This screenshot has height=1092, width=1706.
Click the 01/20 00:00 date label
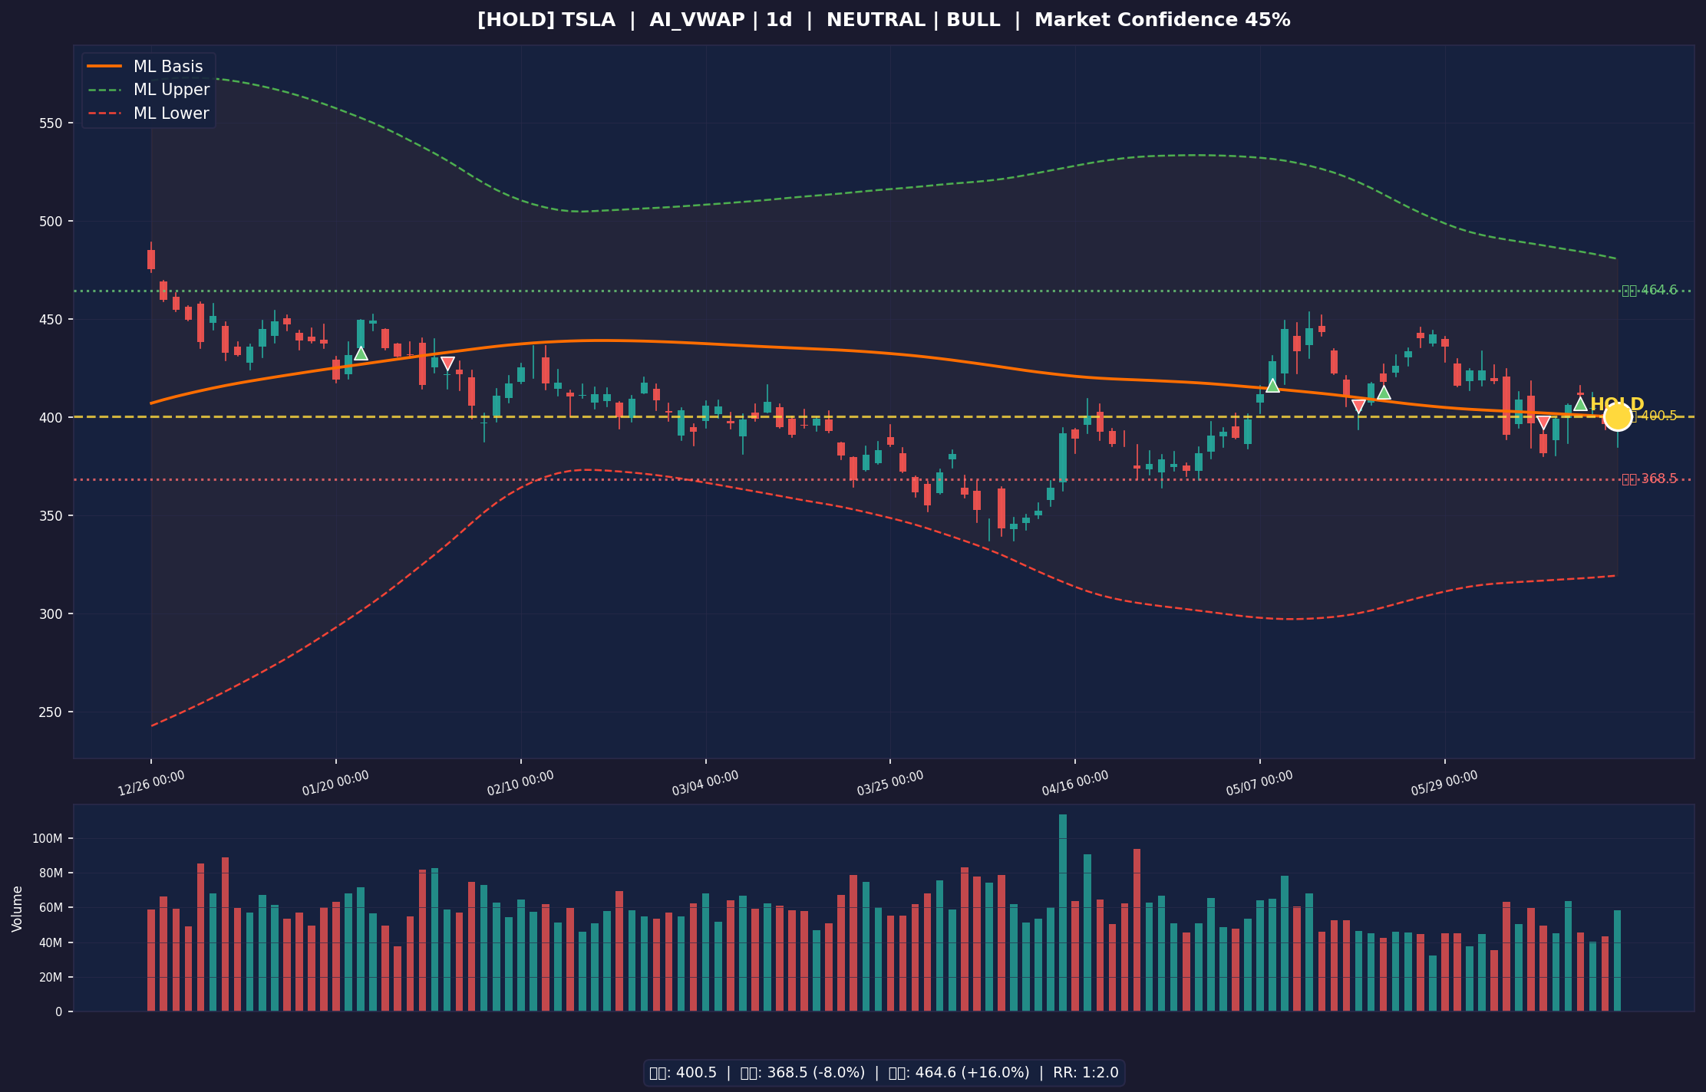[x=335, y=783]
